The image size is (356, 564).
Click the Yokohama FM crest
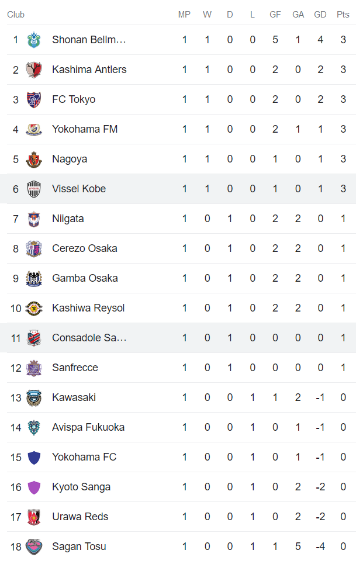pos(34,129)
